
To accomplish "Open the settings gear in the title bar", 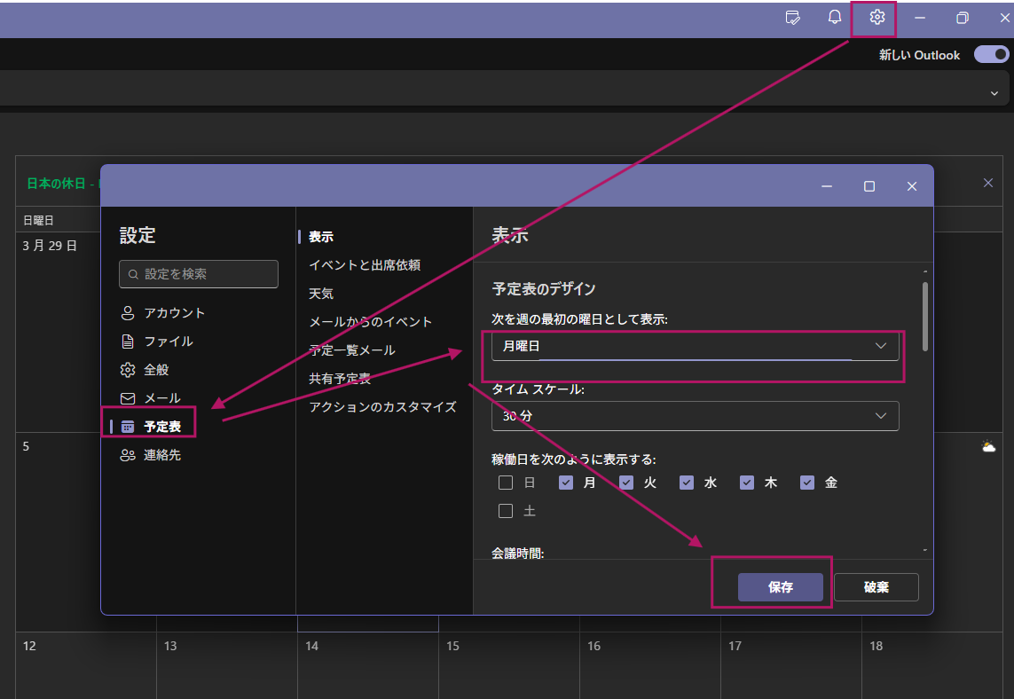I will click(x=876, y=18).
